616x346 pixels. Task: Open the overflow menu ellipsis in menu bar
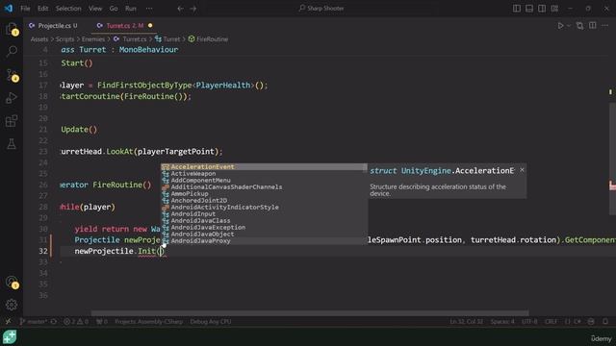(149, 9)
